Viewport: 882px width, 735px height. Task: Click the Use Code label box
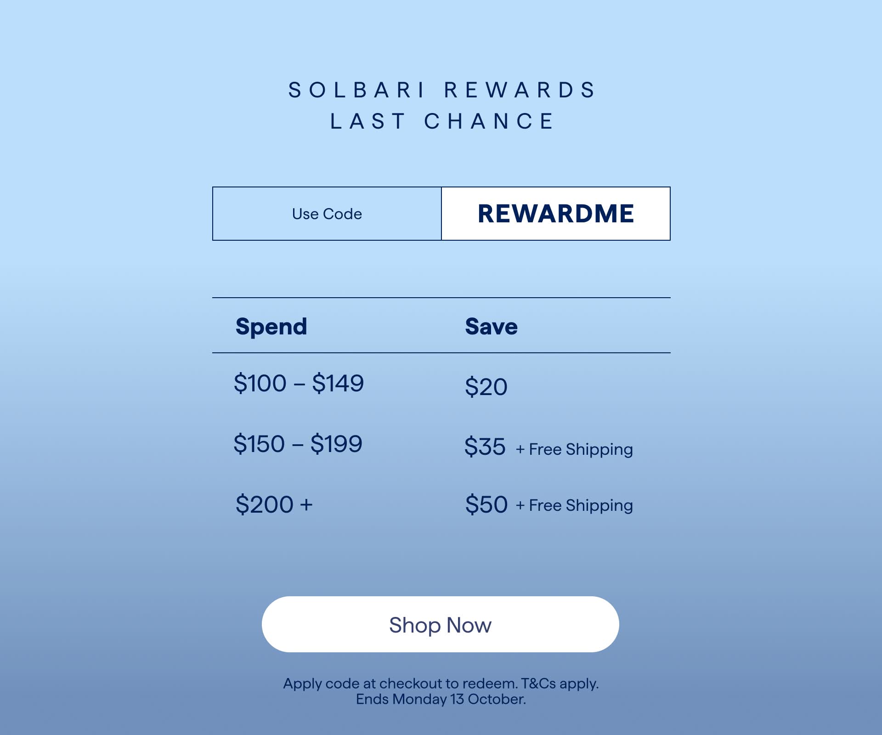327,214
